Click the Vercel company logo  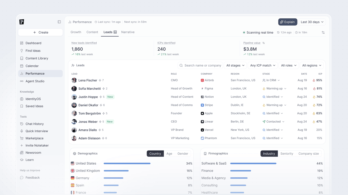click(202, 130)
